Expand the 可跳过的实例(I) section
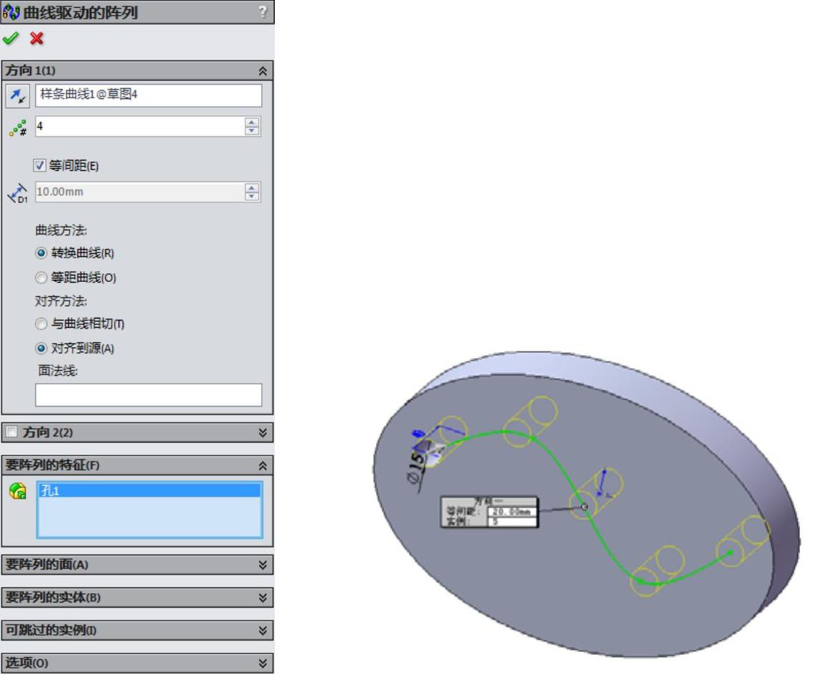818x675 pixels. (x=263, y=631)
